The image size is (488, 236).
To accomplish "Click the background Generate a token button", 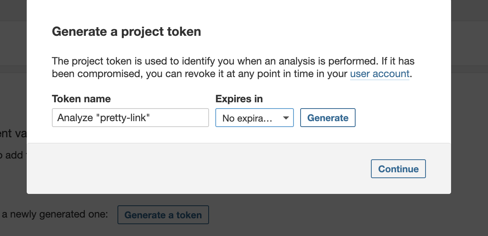I will (163, 215).
